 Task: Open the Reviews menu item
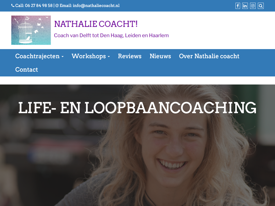[130, 56]
